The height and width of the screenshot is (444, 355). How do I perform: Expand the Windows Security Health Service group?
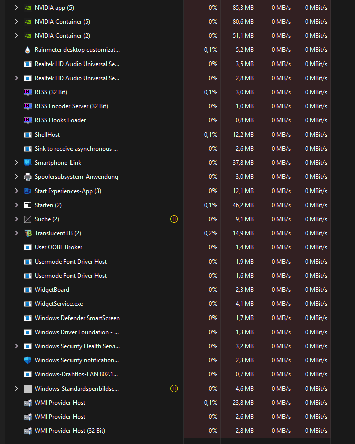pos(16,346)
